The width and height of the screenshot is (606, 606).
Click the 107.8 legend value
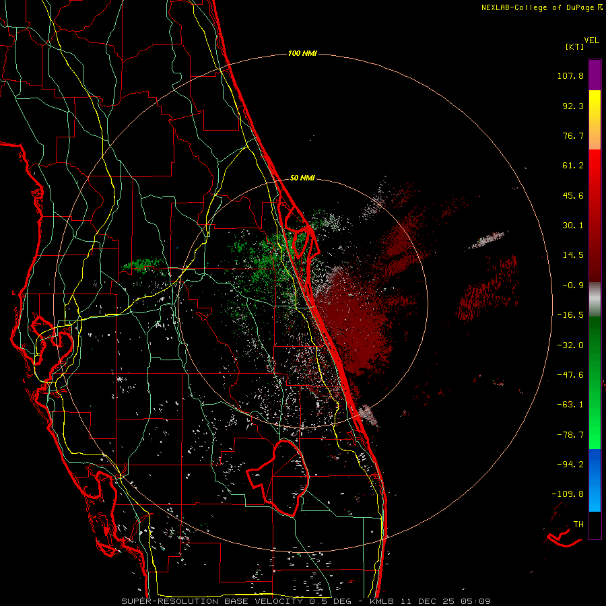coord(570,75)
